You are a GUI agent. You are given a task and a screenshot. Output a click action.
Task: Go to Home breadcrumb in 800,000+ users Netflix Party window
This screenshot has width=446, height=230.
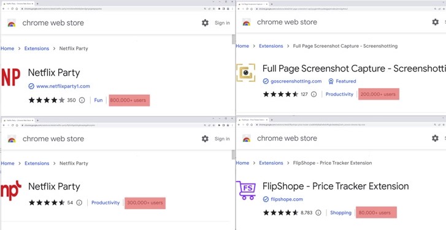(x=7, y=48)
